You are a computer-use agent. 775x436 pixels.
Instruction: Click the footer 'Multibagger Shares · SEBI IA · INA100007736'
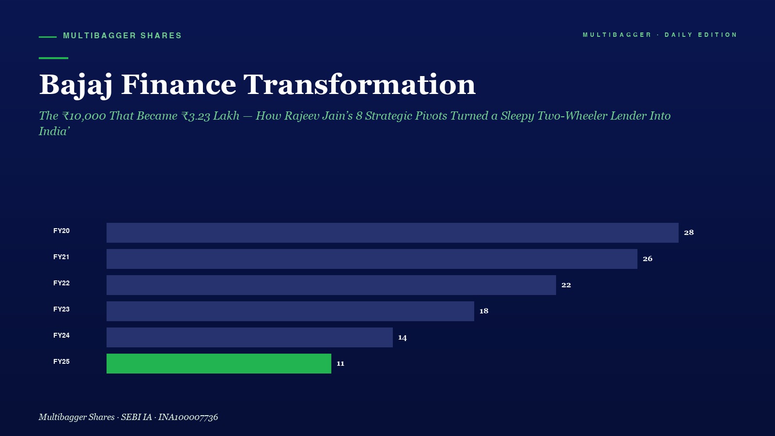128,417
